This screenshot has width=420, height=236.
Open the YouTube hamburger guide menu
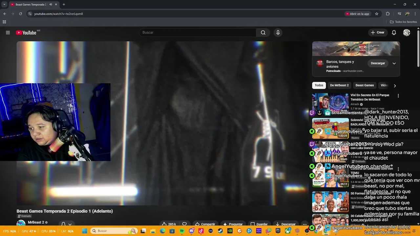(8, 32)
